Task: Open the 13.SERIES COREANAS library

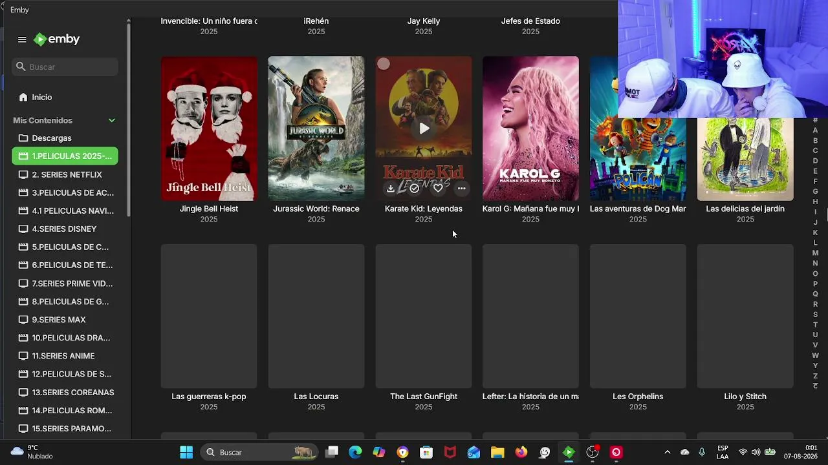Action: pos(65,392)
